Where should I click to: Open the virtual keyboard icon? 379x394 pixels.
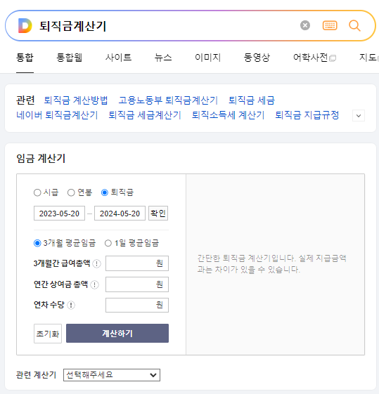(330, 25)
